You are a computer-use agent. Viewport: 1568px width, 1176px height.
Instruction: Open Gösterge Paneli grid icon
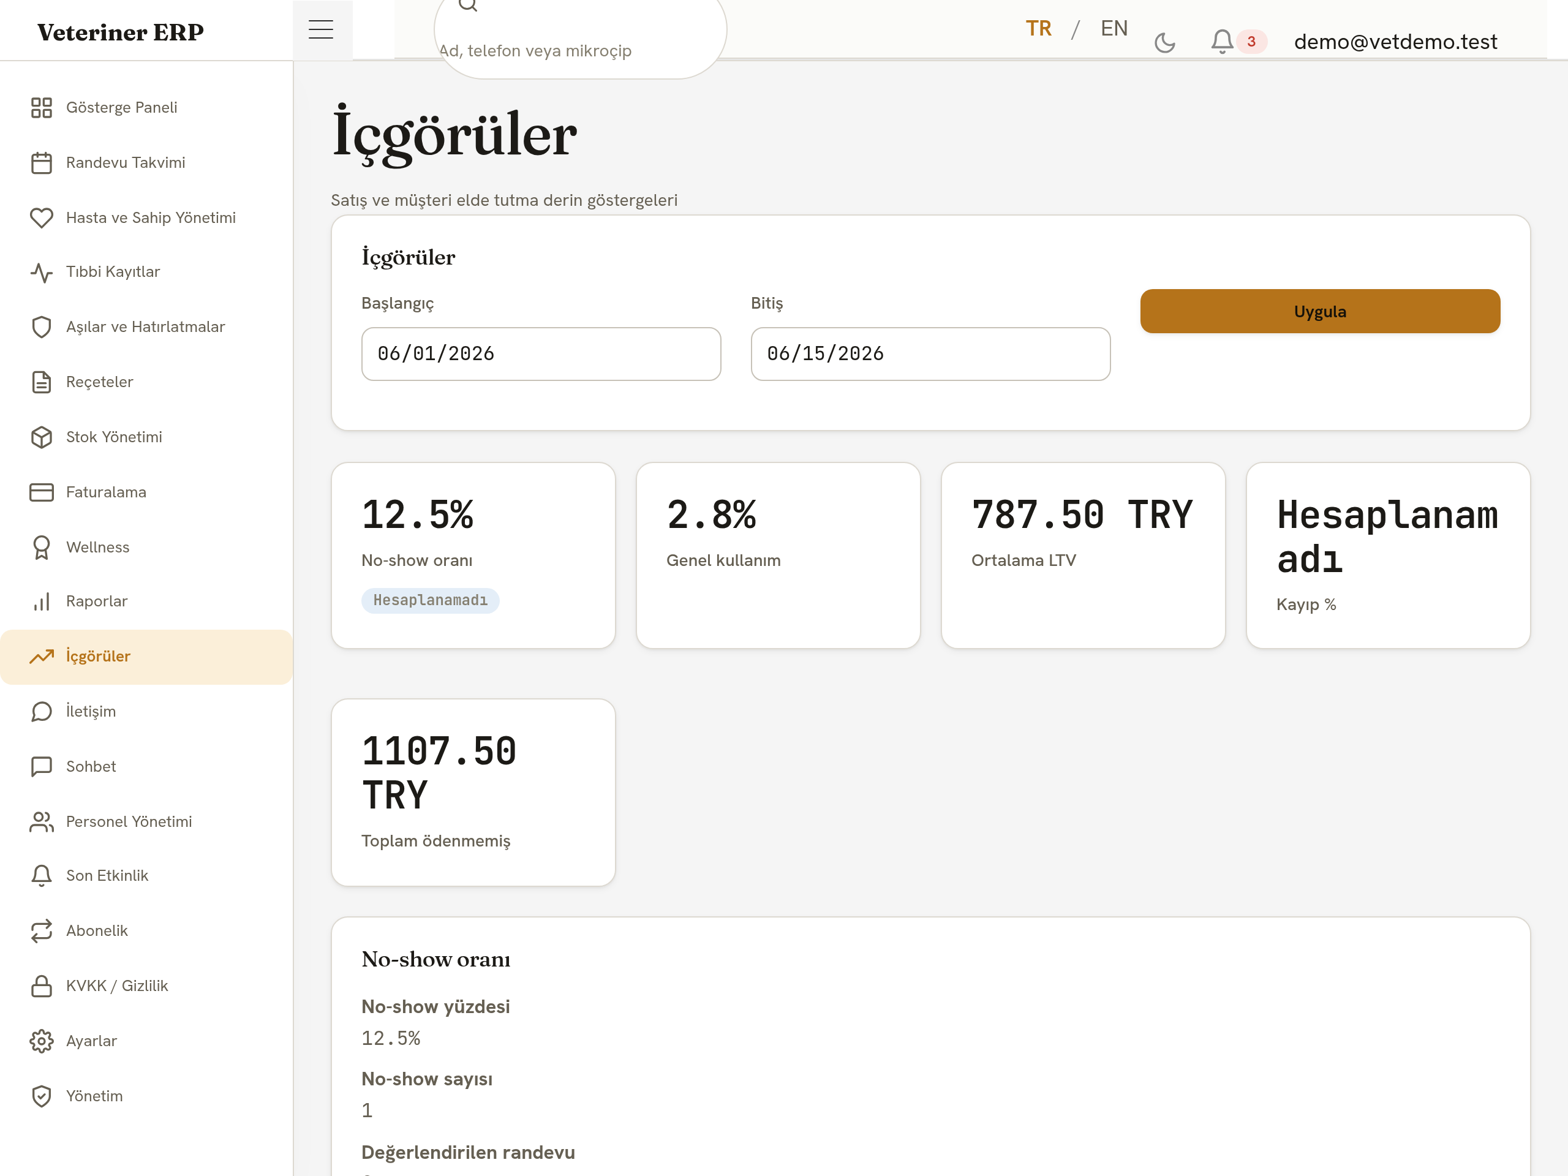tap(42, 108)
